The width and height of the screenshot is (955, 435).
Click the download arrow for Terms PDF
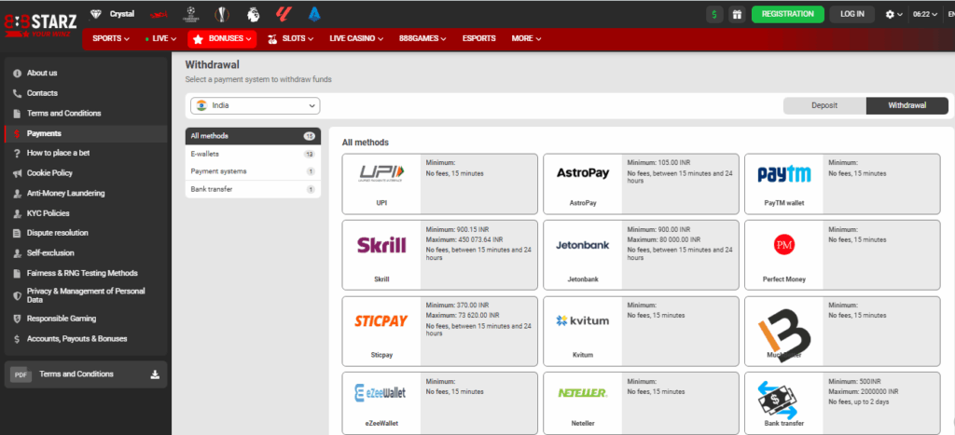pos(156,374)
